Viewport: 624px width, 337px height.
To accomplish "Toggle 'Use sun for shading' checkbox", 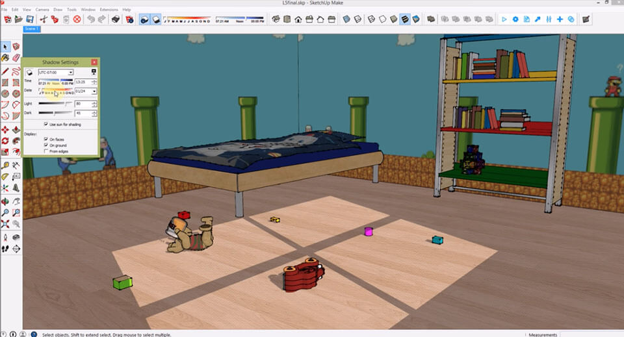I will point(45,124).
